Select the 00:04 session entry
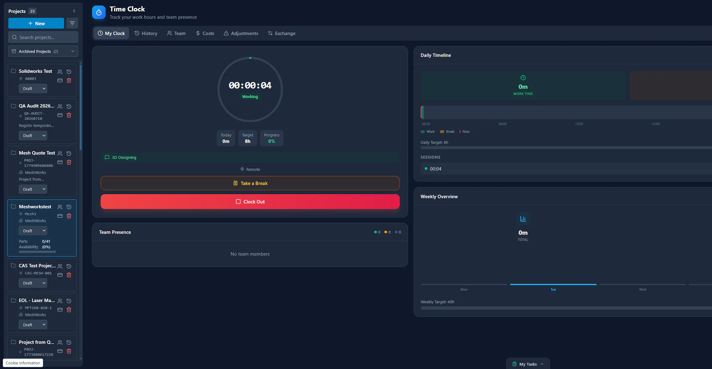The height and width of the screenshot is (369, 712). point(566,169)
